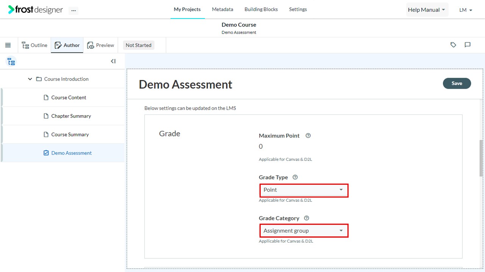Click 'Below settings can be updated on the LMS' text
Screen dimensions: 485x272
pos(190,108)
